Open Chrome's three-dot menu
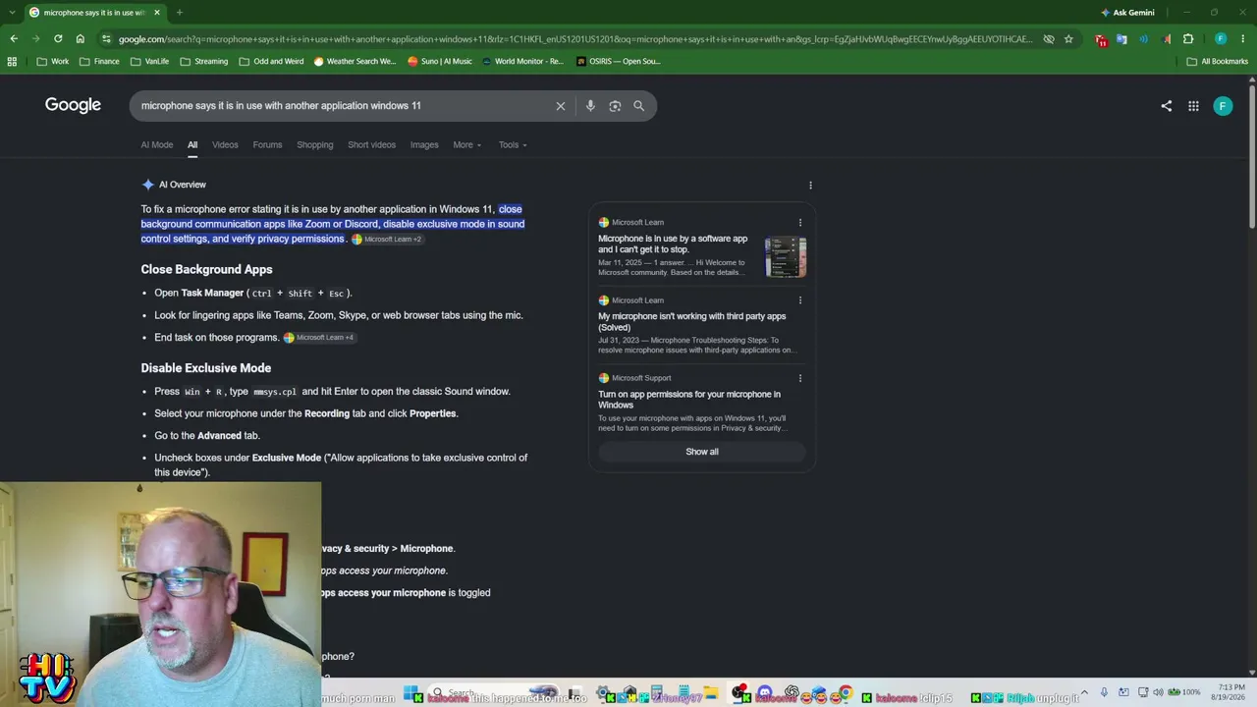1257x707 pixels. point(1242,39)
